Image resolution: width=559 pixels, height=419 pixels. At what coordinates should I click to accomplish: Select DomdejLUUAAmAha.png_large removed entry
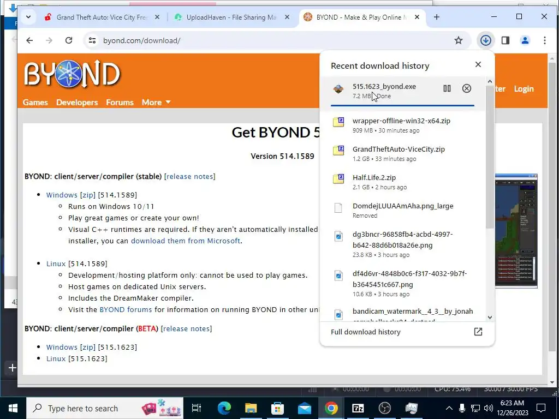point(403,211)
